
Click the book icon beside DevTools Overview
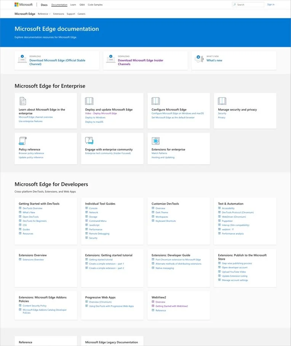[20, 208]
